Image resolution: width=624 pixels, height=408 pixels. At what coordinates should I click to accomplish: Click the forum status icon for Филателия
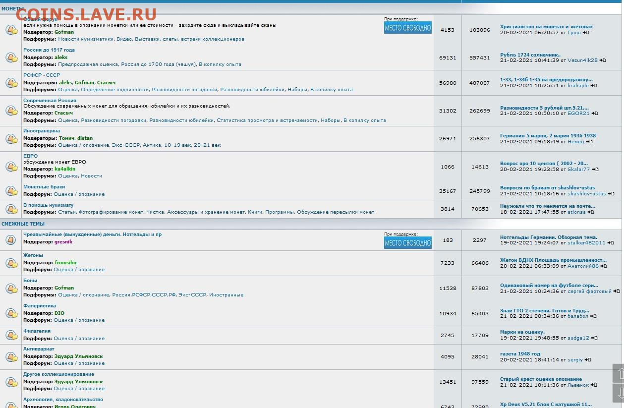[x=11, y=335]
